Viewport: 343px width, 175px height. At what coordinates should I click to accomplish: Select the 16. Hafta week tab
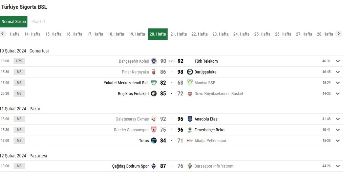click(x=74, y=34)
